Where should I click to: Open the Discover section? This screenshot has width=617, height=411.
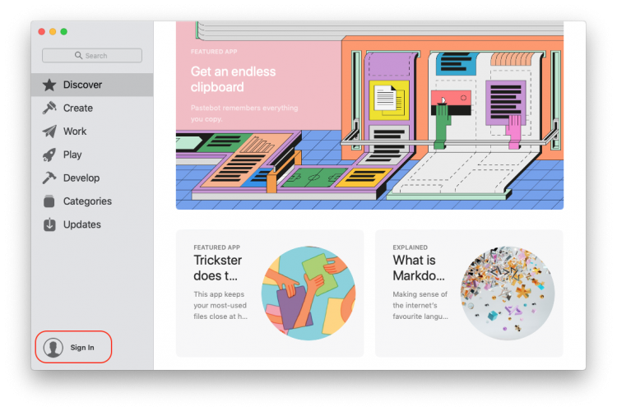point(92,85)
